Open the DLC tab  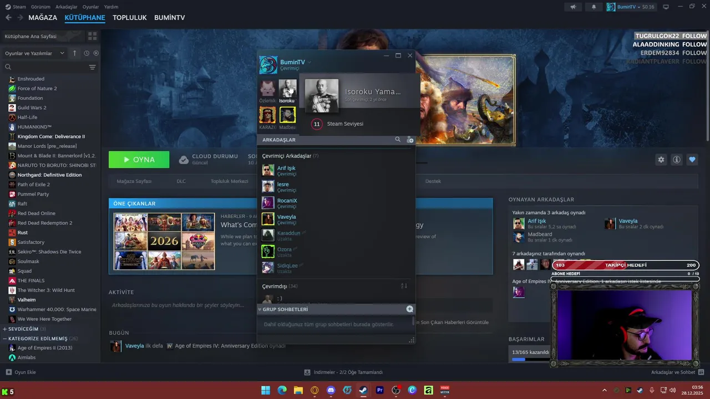181,181
